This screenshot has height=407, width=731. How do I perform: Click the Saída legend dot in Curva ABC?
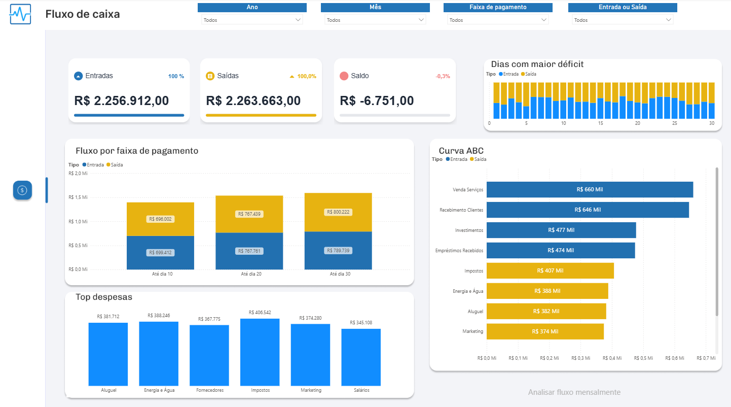[472, 159]
